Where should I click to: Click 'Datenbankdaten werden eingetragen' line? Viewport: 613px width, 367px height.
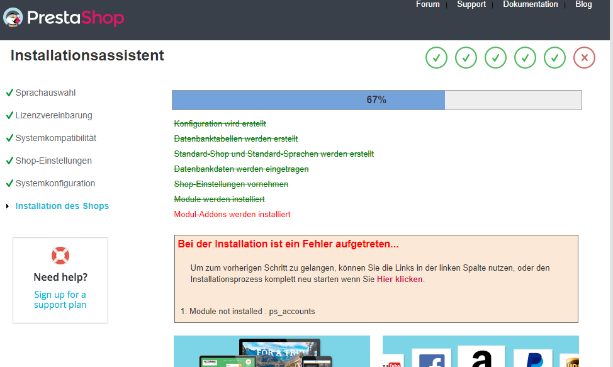tap(241, 169)
